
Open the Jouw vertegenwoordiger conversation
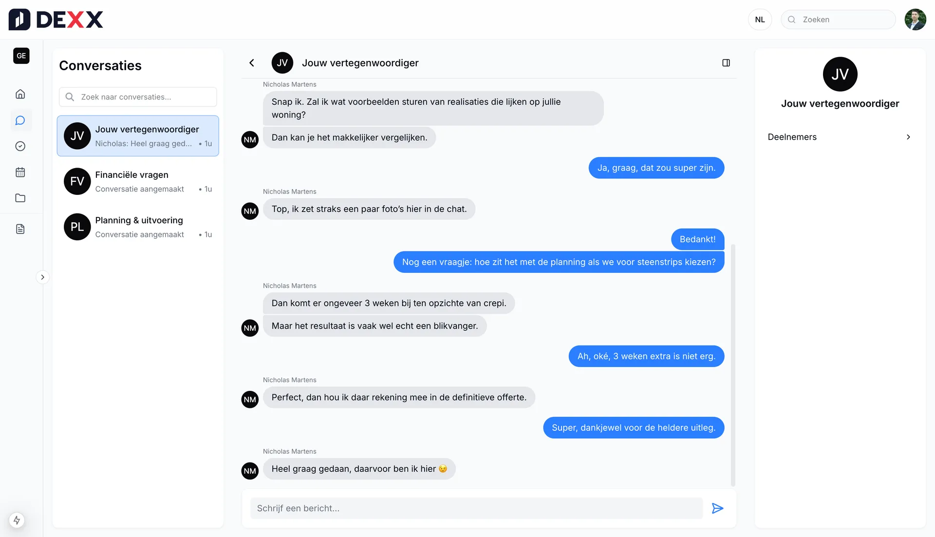tap(138, 136)
